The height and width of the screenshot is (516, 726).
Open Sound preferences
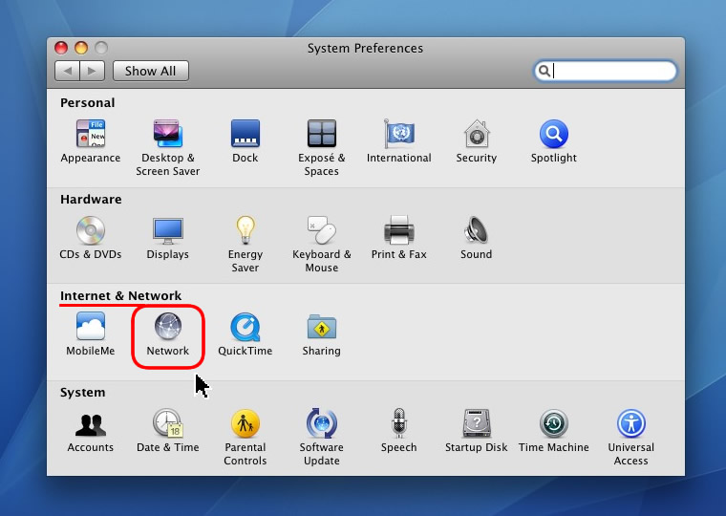pyautogui.click(x=476, y=231)
